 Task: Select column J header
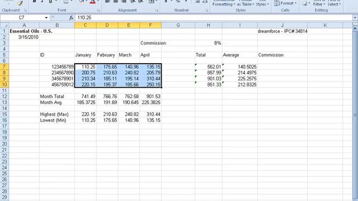(282, 25)
